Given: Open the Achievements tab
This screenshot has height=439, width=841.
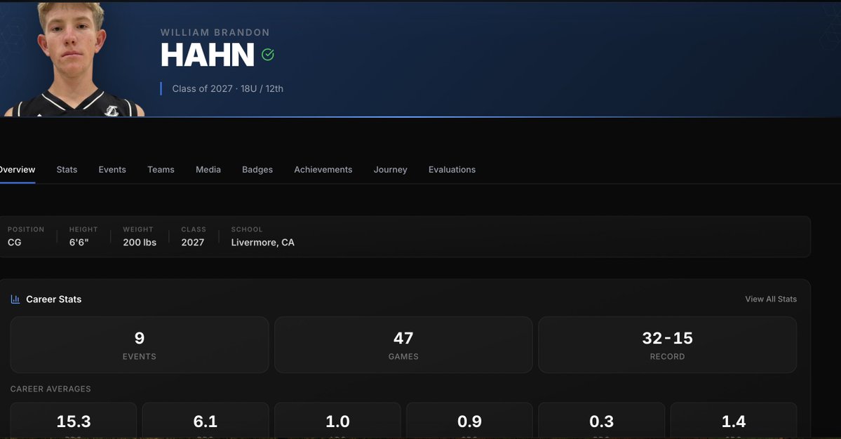Looking at the screenshot, I should point(323,170).
